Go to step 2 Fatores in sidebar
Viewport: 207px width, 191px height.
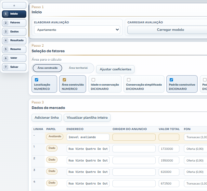[14, 23]
